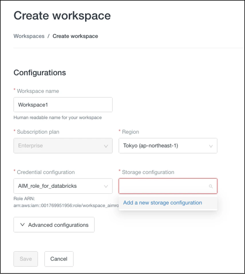Click the Credential configuration field label
The image size is (245, 274).
pyautogui.click(x=46, y=172)
